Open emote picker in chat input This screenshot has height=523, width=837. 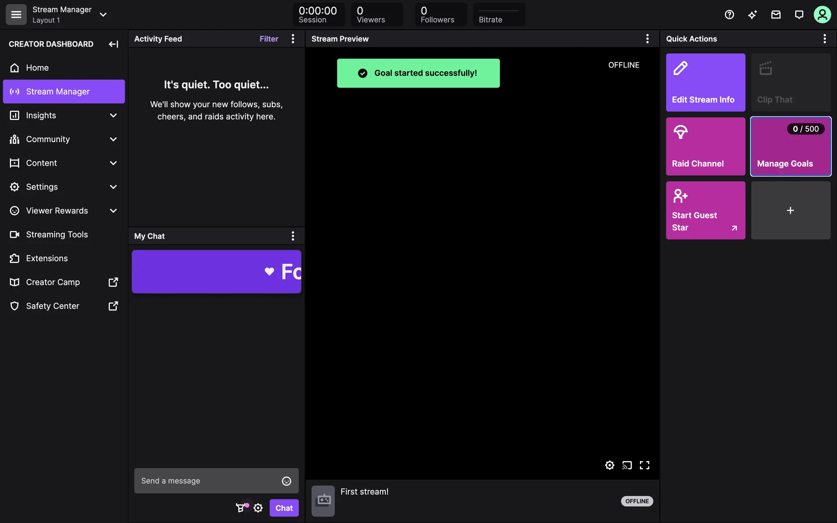(286, 481)
